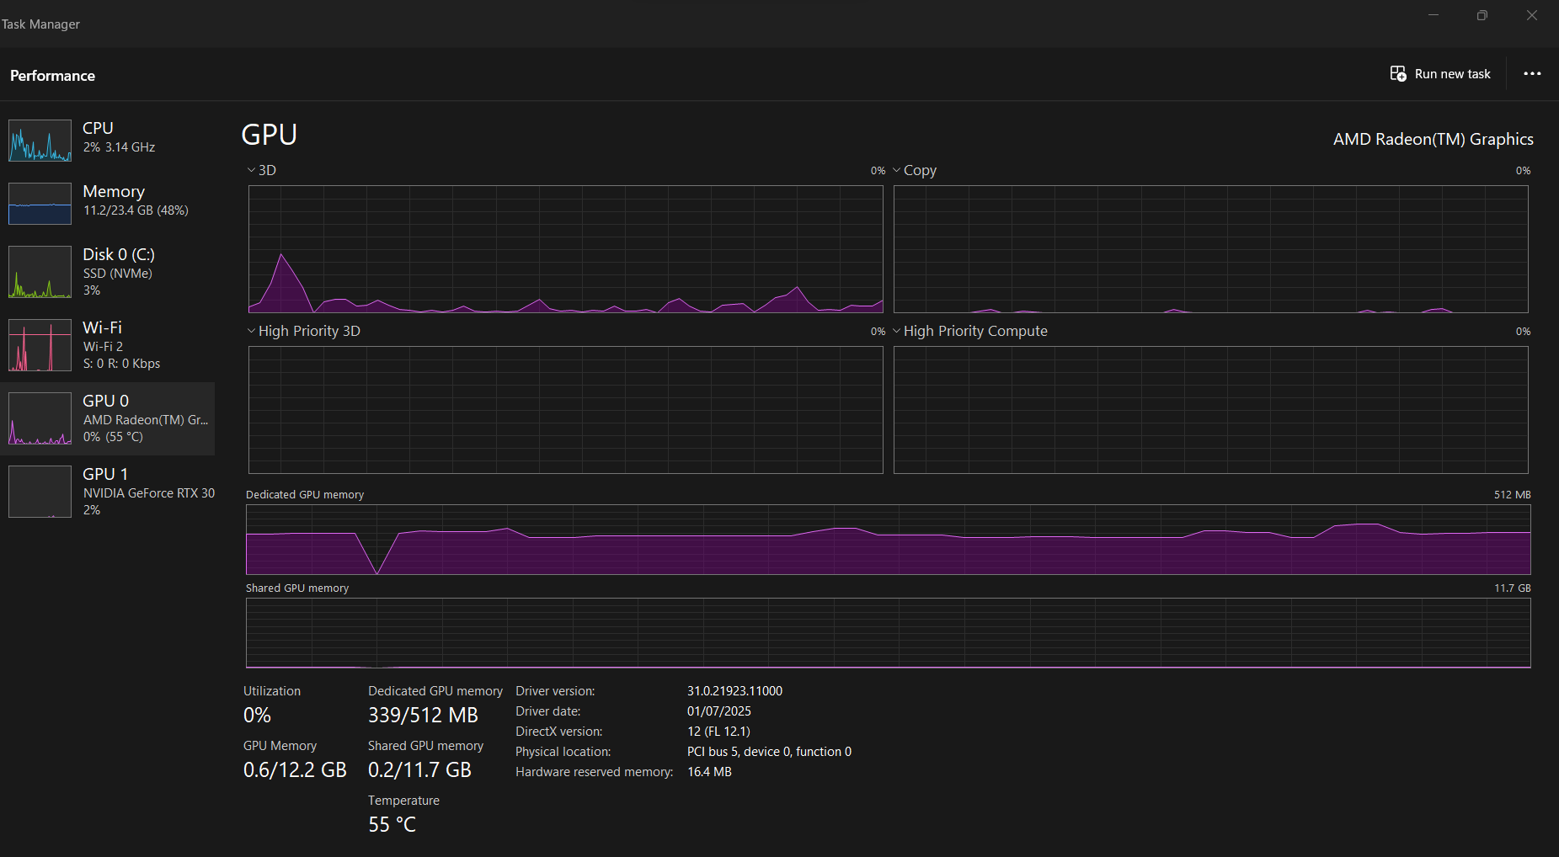Open the High Priority 3D dropdown
The image size is (1559, 857).
pyautogui.click(x=251, y=331)
